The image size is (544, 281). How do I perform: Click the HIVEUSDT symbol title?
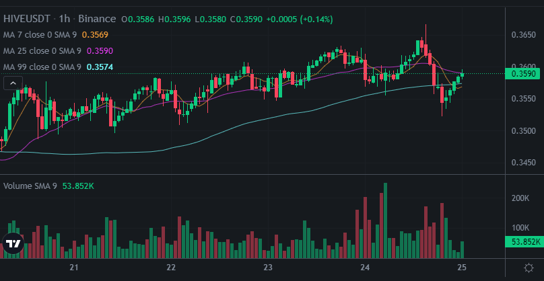point(27,19)
